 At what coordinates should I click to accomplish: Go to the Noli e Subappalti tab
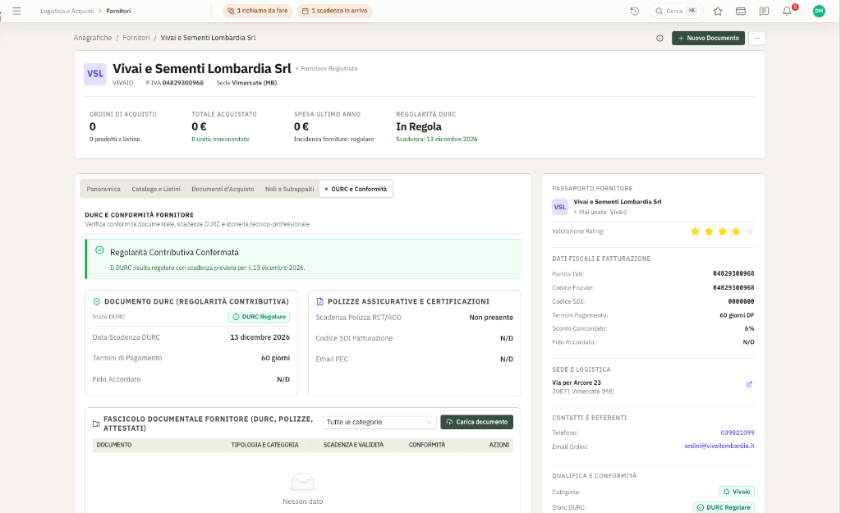click(290, 190)
